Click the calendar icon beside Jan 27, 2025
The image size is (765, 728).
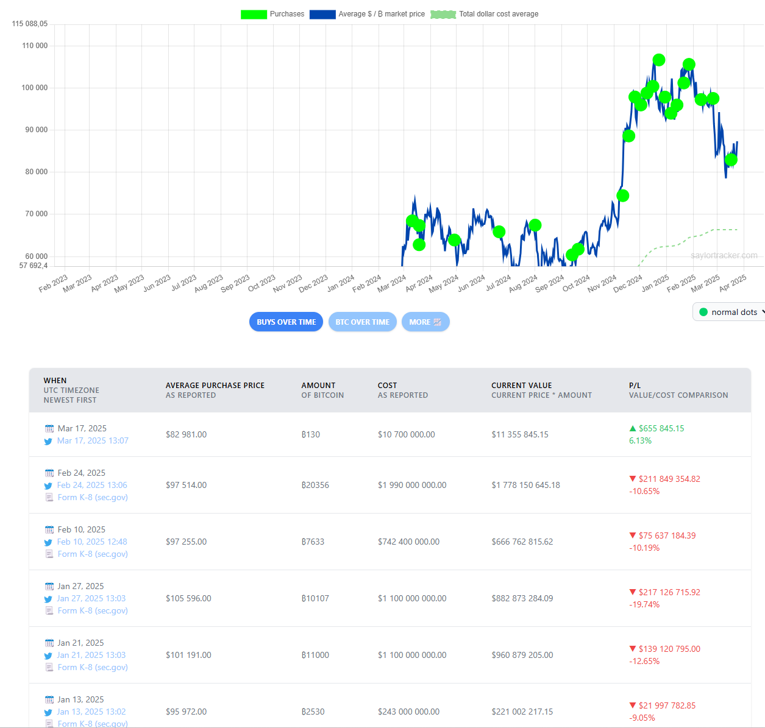pos(49,587)
